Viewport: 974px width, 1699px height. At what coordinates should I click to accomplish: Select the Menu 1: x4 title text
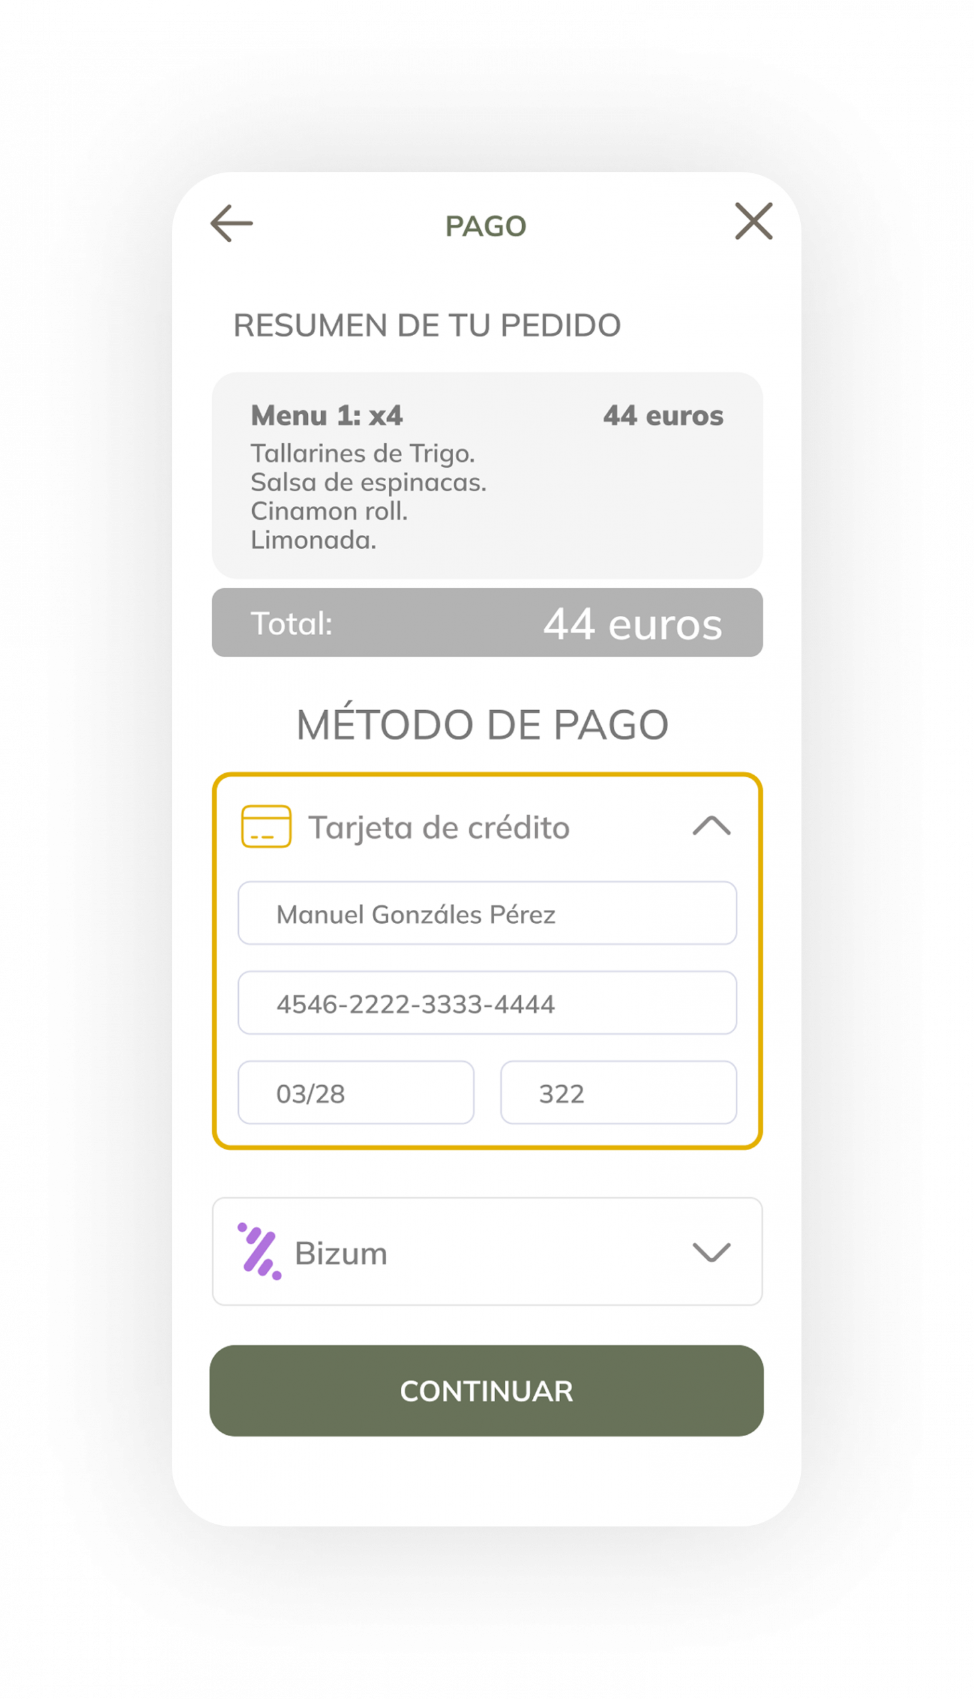tap(326, 415)
